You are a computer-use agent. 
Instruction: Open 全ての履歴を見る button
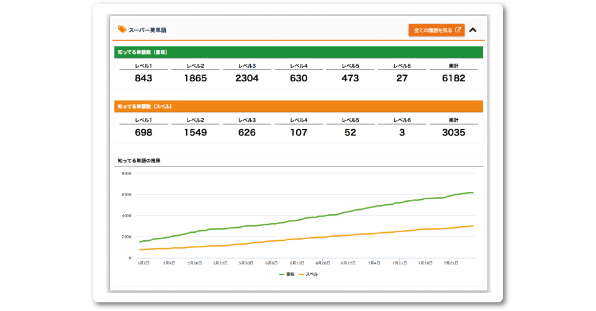(x=436, y=30)
